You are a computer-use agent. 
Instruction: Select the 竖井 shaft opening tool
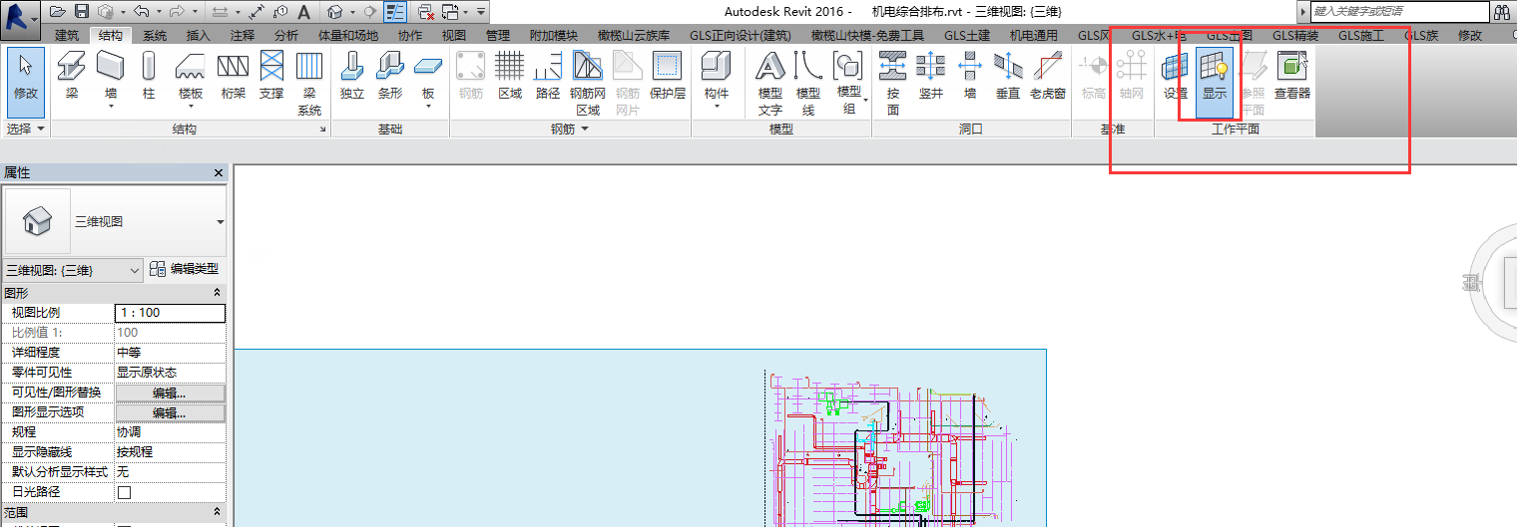931,77
